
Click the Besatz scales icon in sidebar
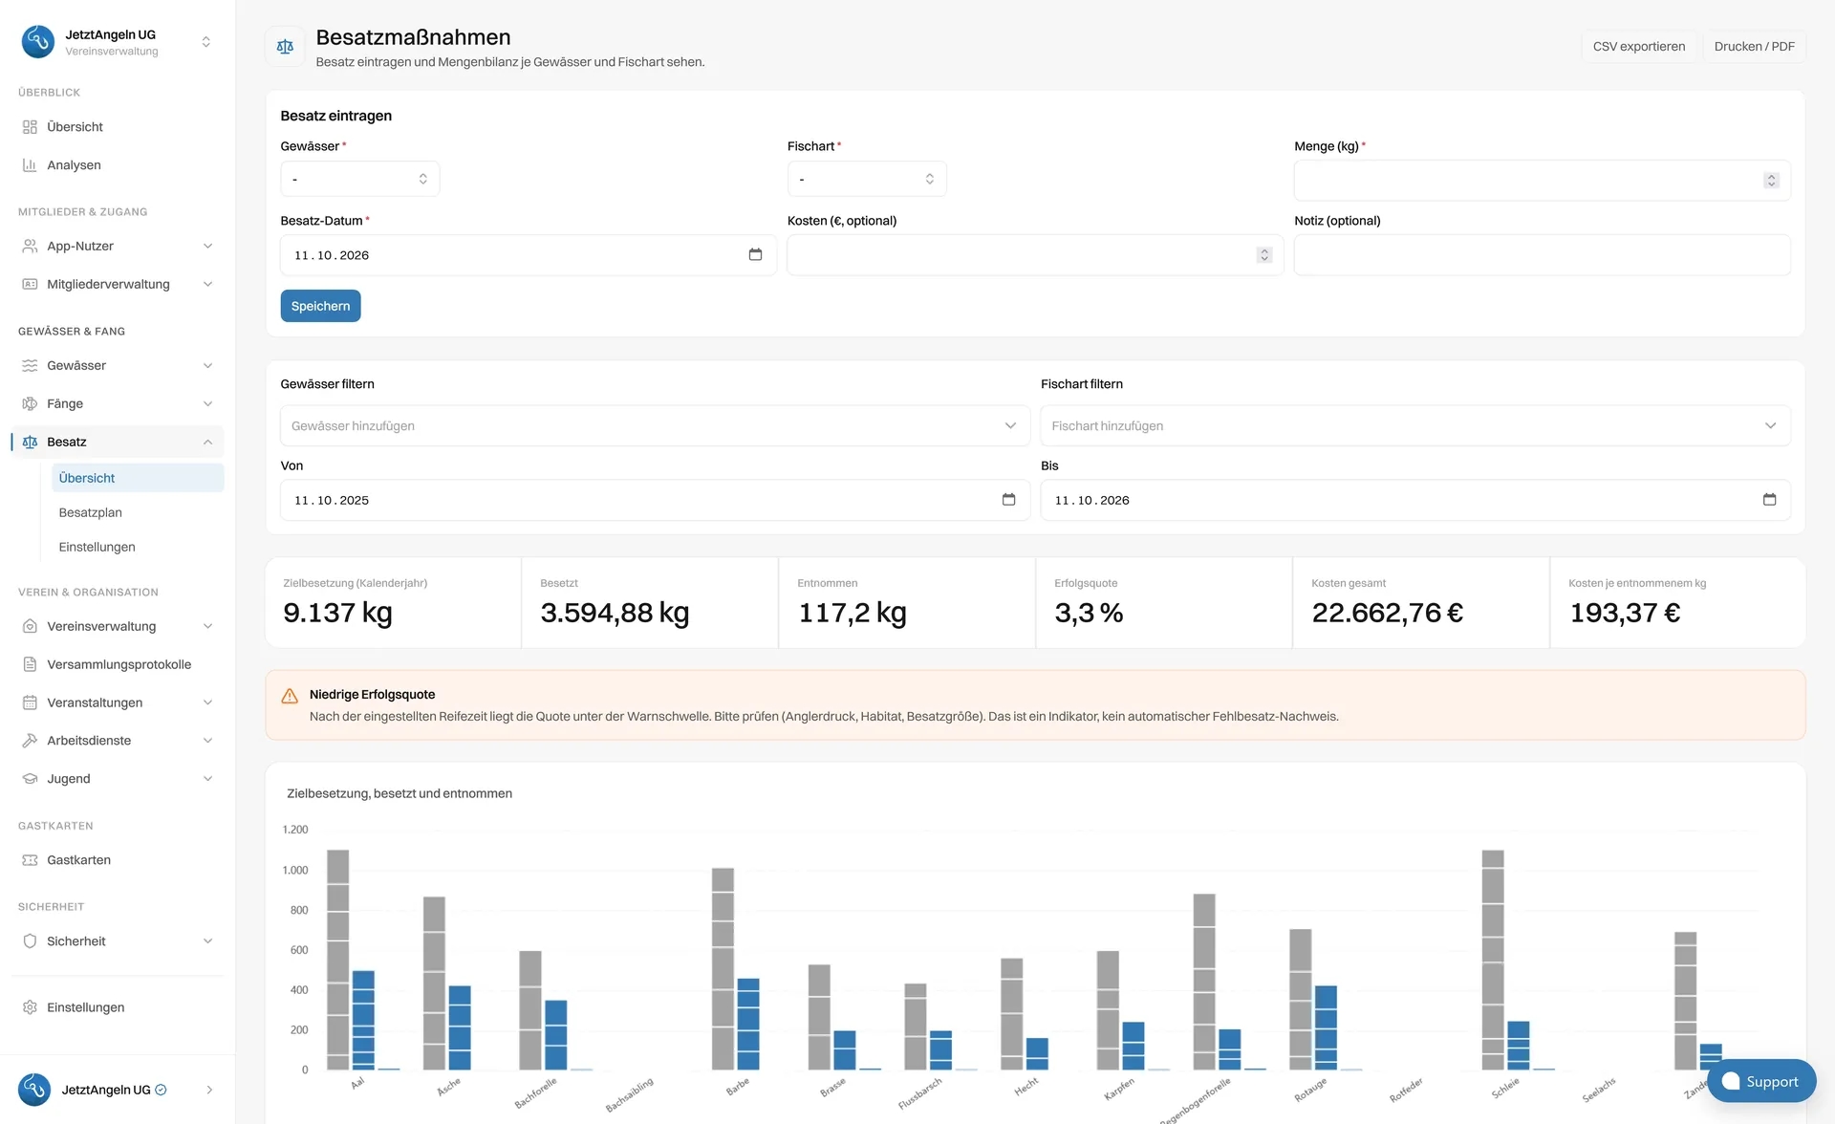tap(30, 443)
